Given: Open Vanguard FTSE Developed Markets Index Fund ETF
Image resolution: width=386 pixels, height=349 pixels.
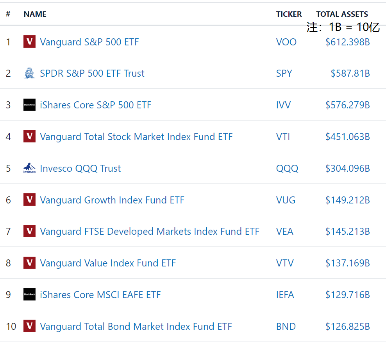Looking at the screenshot, I should 150,232.
